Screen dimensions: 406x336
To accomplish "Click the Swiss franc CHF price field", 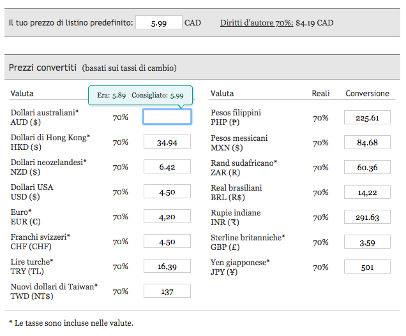I will tap(167, 242).
